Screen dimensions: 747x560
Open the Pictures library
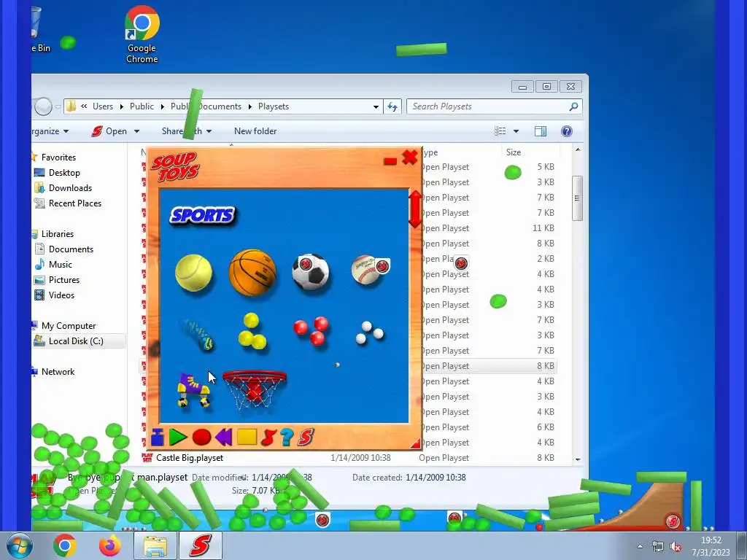[64, 280]
